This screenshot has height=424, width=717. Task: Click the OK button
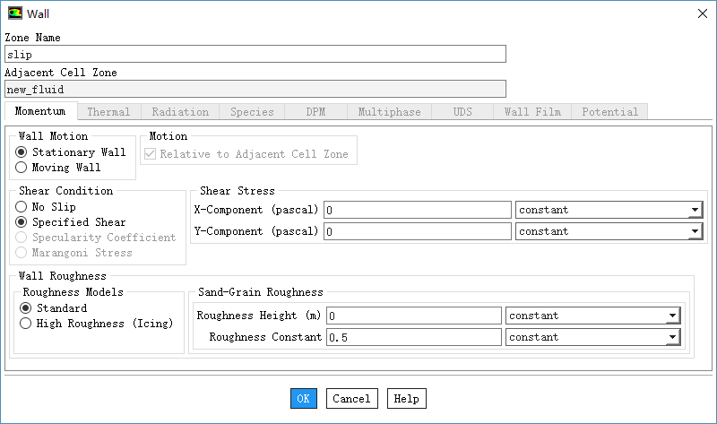pyautogui.click(x=303, y=399)
